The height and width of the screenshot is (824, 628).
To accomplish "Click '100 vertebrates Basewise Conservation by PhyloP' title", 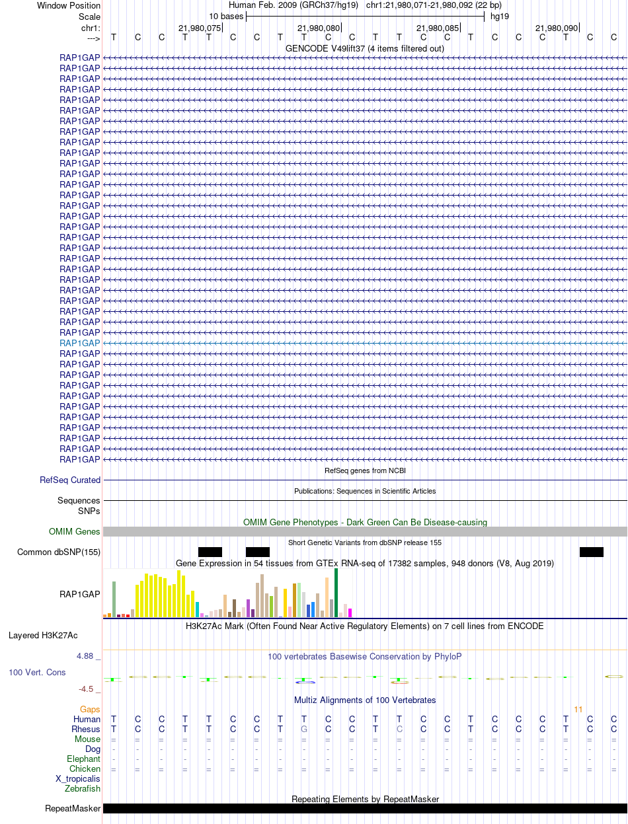I will (x=365, y=656).
